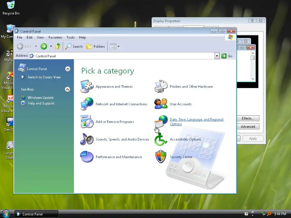
Task: Click User Accounts text link
Action: (181, 104)
